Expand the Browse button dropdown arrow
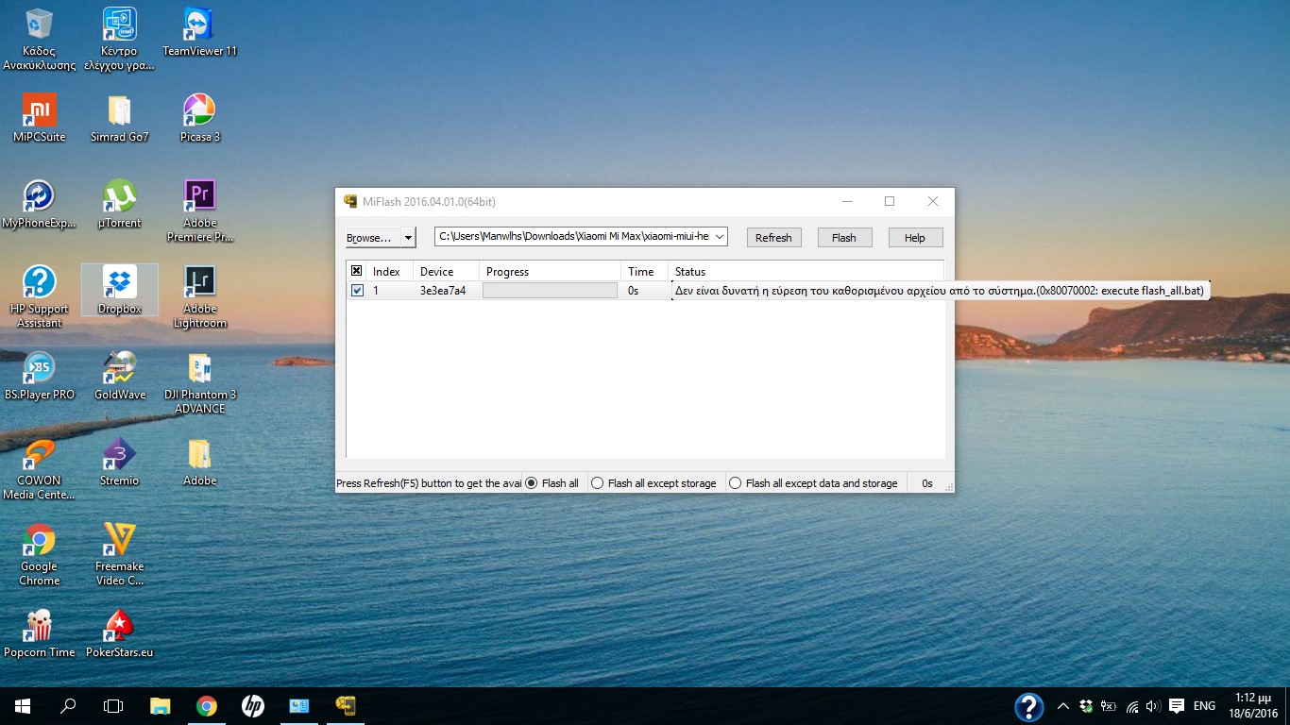1290x725 pixels. (x=408, y=238)
